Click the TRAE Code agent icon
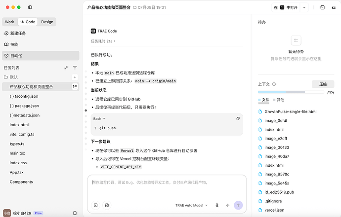Viewport: 341px width, 217px height. [93, 31]
